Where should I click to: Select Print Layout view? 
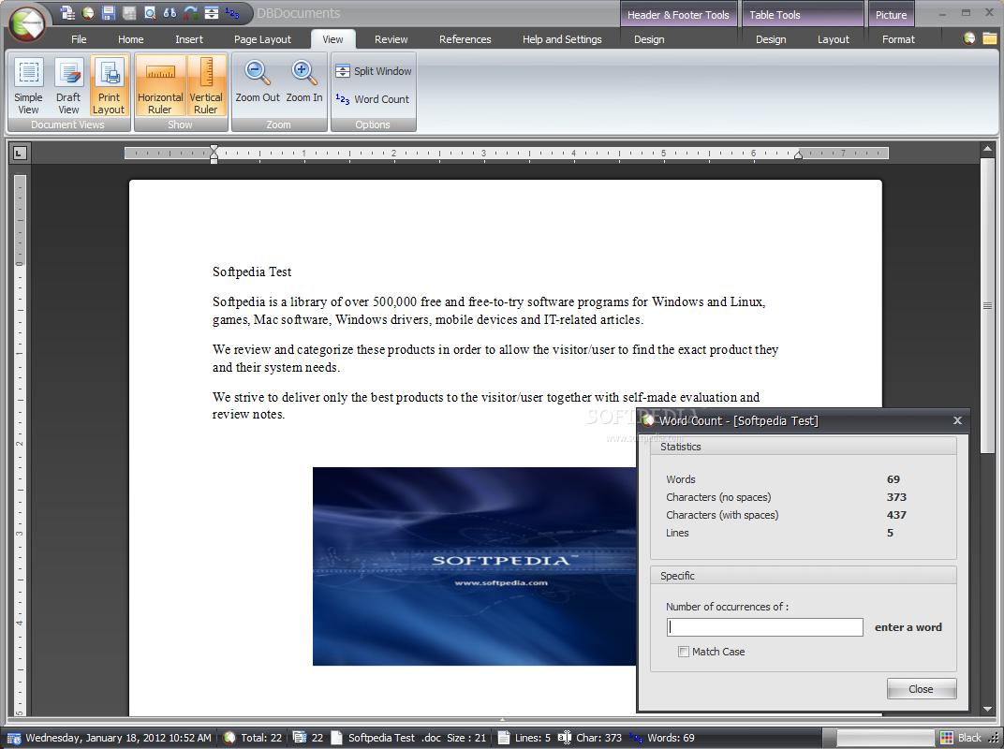[x=109, y=85]
